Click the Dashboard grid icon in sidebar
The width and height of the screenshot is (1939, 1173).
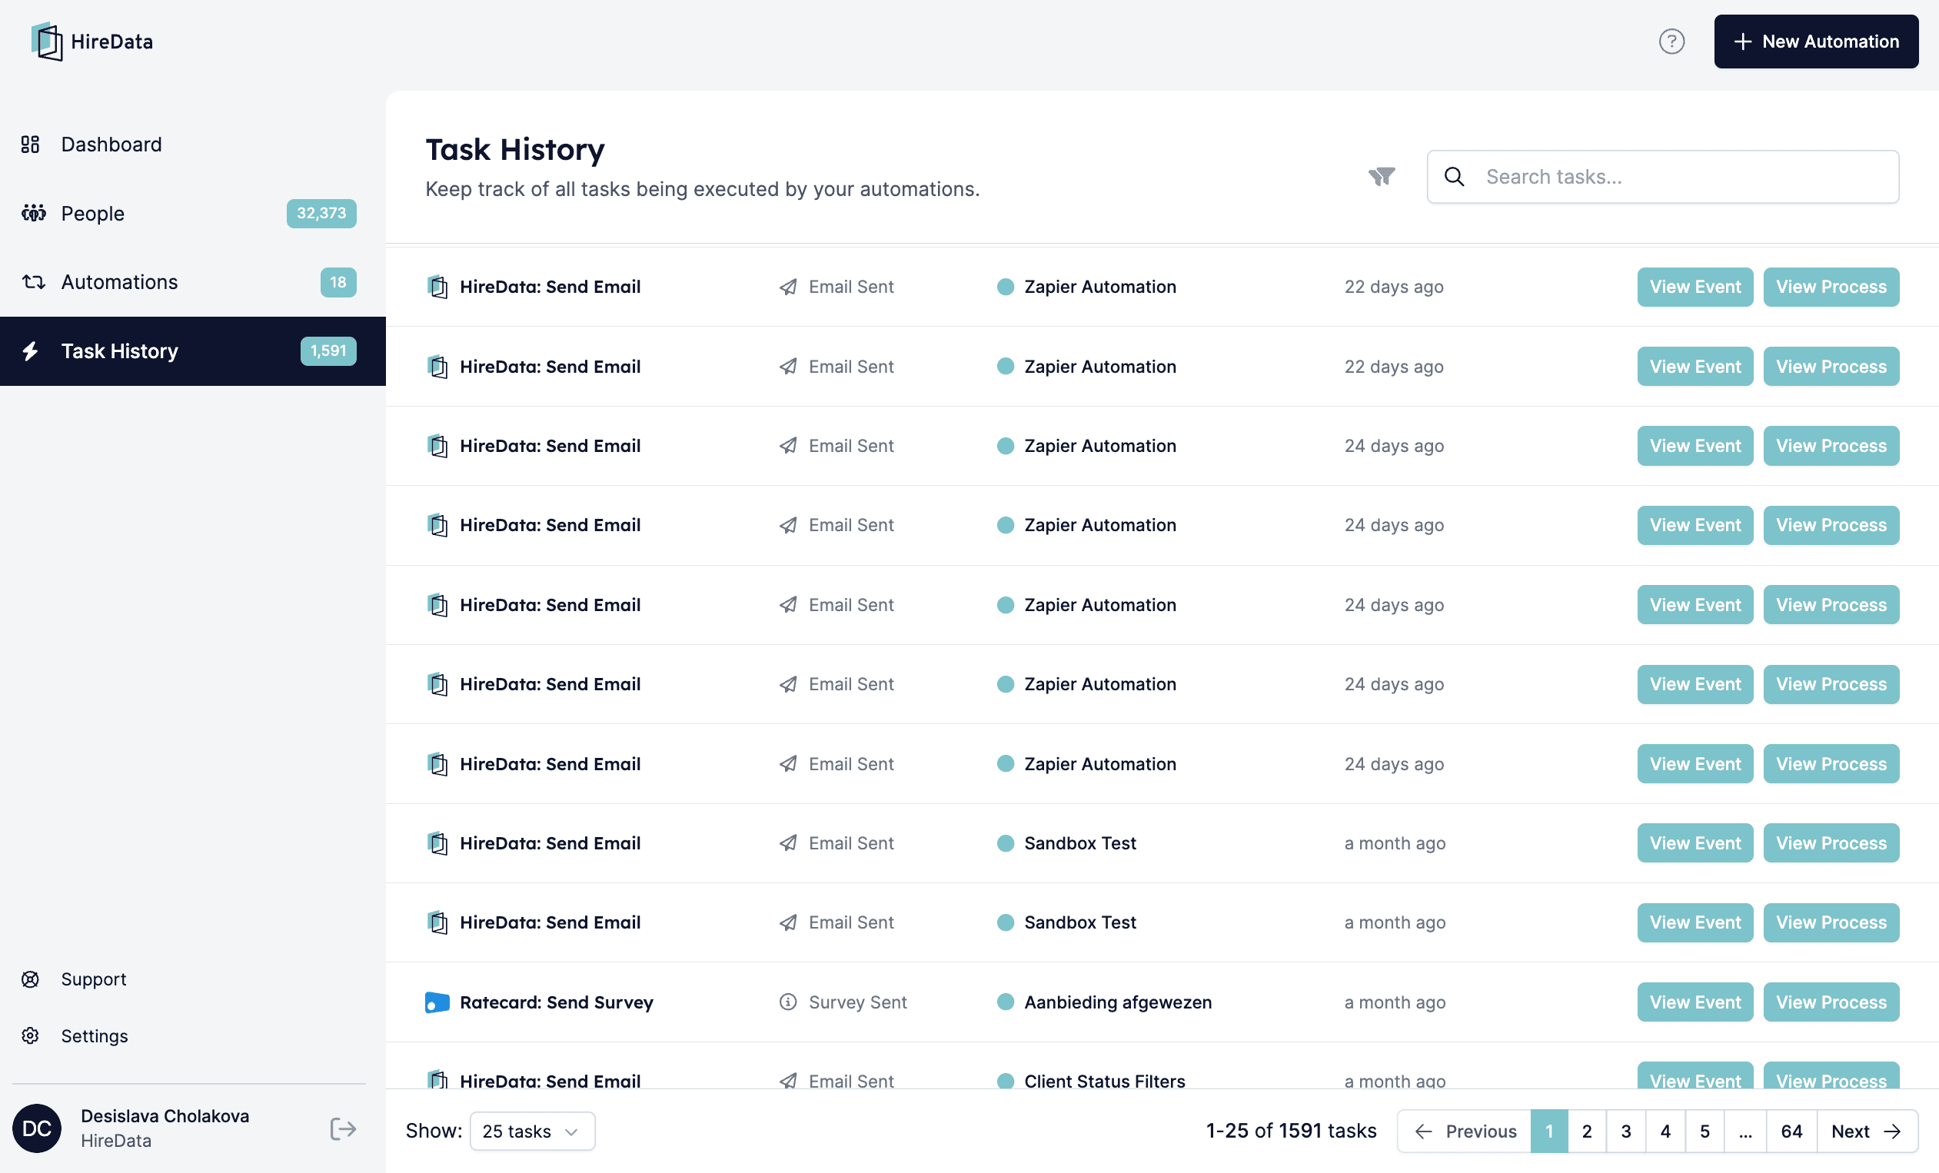coord(30,144)
